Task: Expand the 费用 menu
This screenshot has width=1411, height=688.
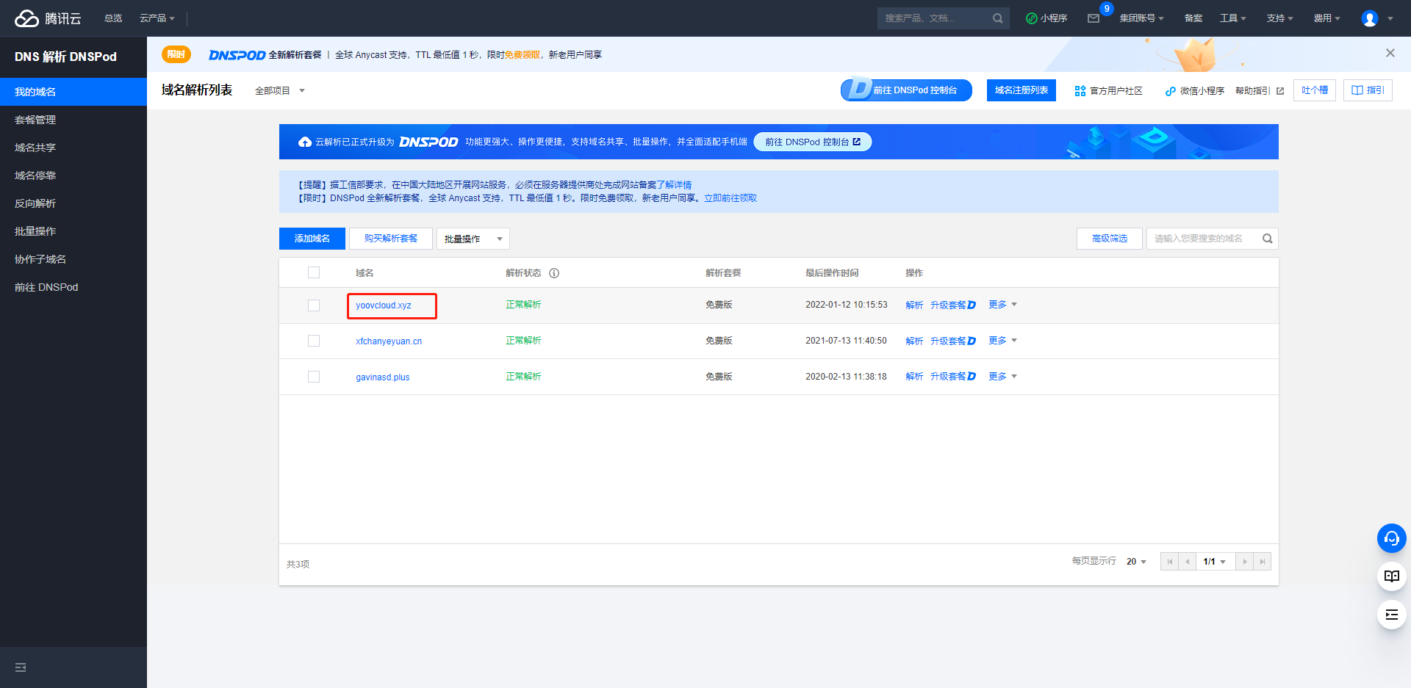Action: point(1326,18)
